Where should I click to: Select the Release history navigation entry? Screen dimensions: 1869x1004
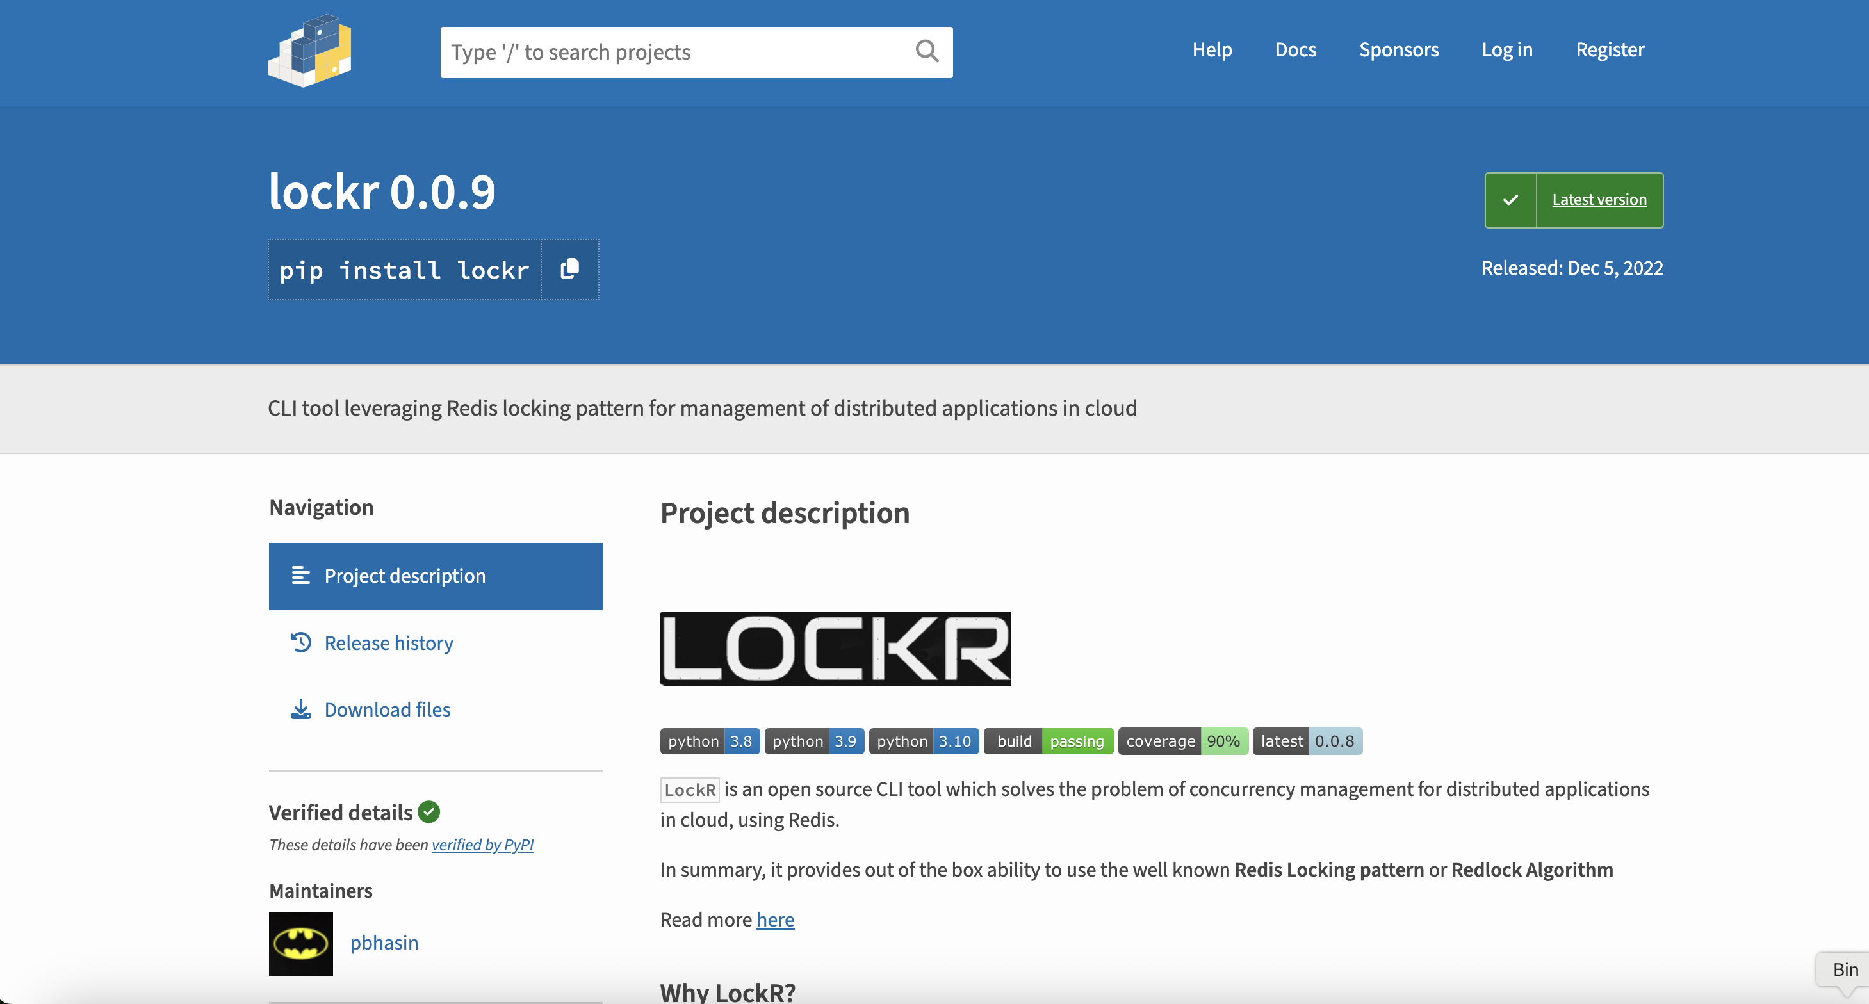point(389,643)
